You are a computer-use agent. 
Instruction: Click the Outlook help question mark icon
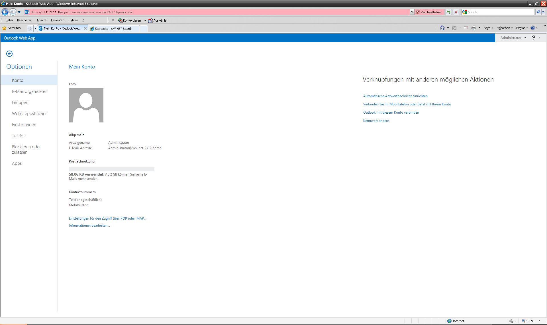click(533, 37)
